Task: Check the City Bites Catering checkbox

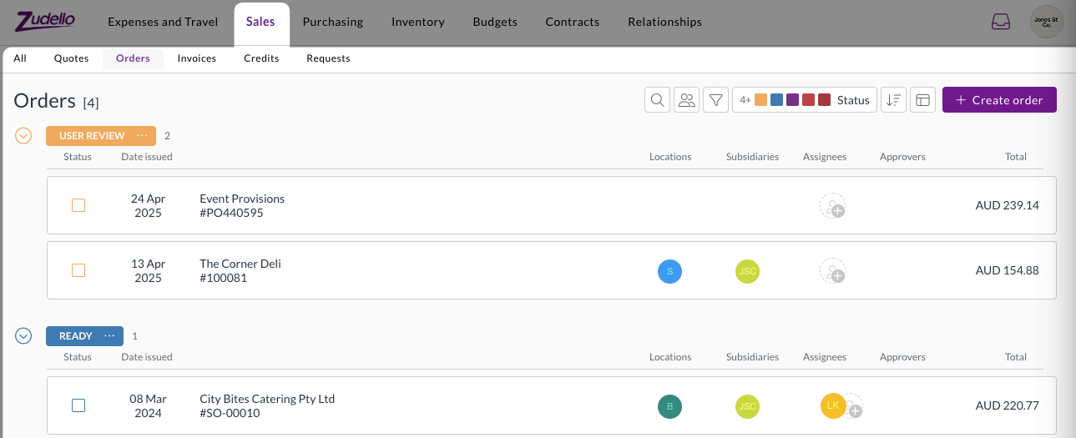Action: 78,405
